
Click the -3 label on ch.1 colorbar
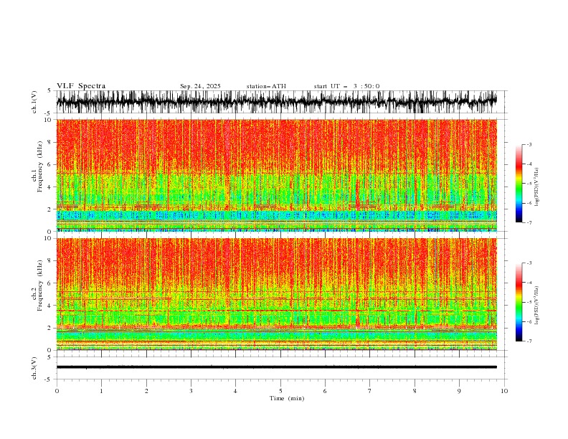(x=529, y=144)
